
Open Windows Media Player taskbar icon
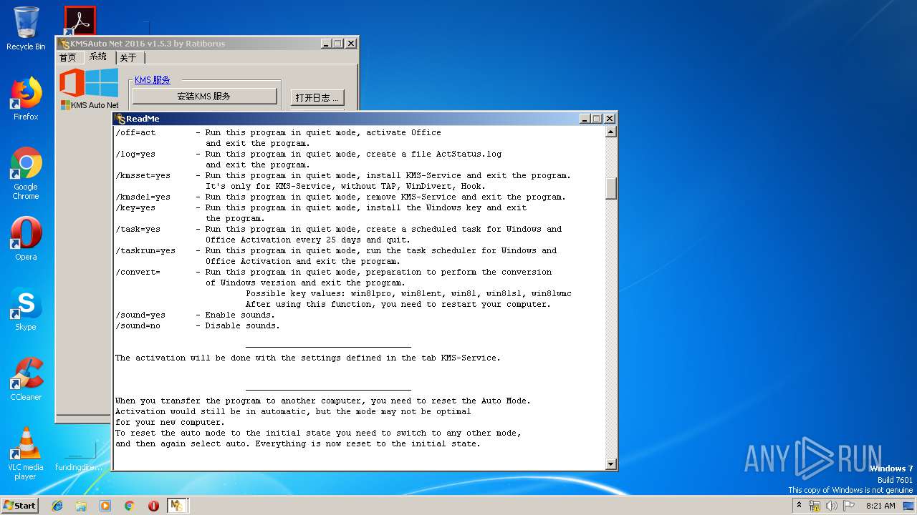(105, 506)
